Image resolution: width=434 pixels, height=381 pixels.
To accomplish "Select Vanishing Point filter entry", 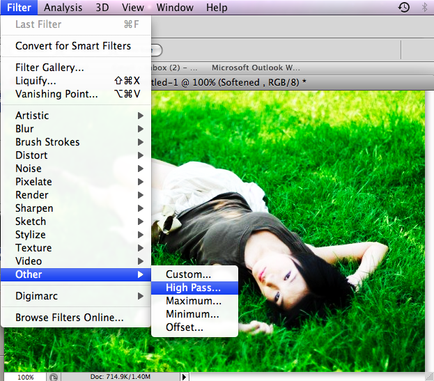I will (x=76, y=94).
